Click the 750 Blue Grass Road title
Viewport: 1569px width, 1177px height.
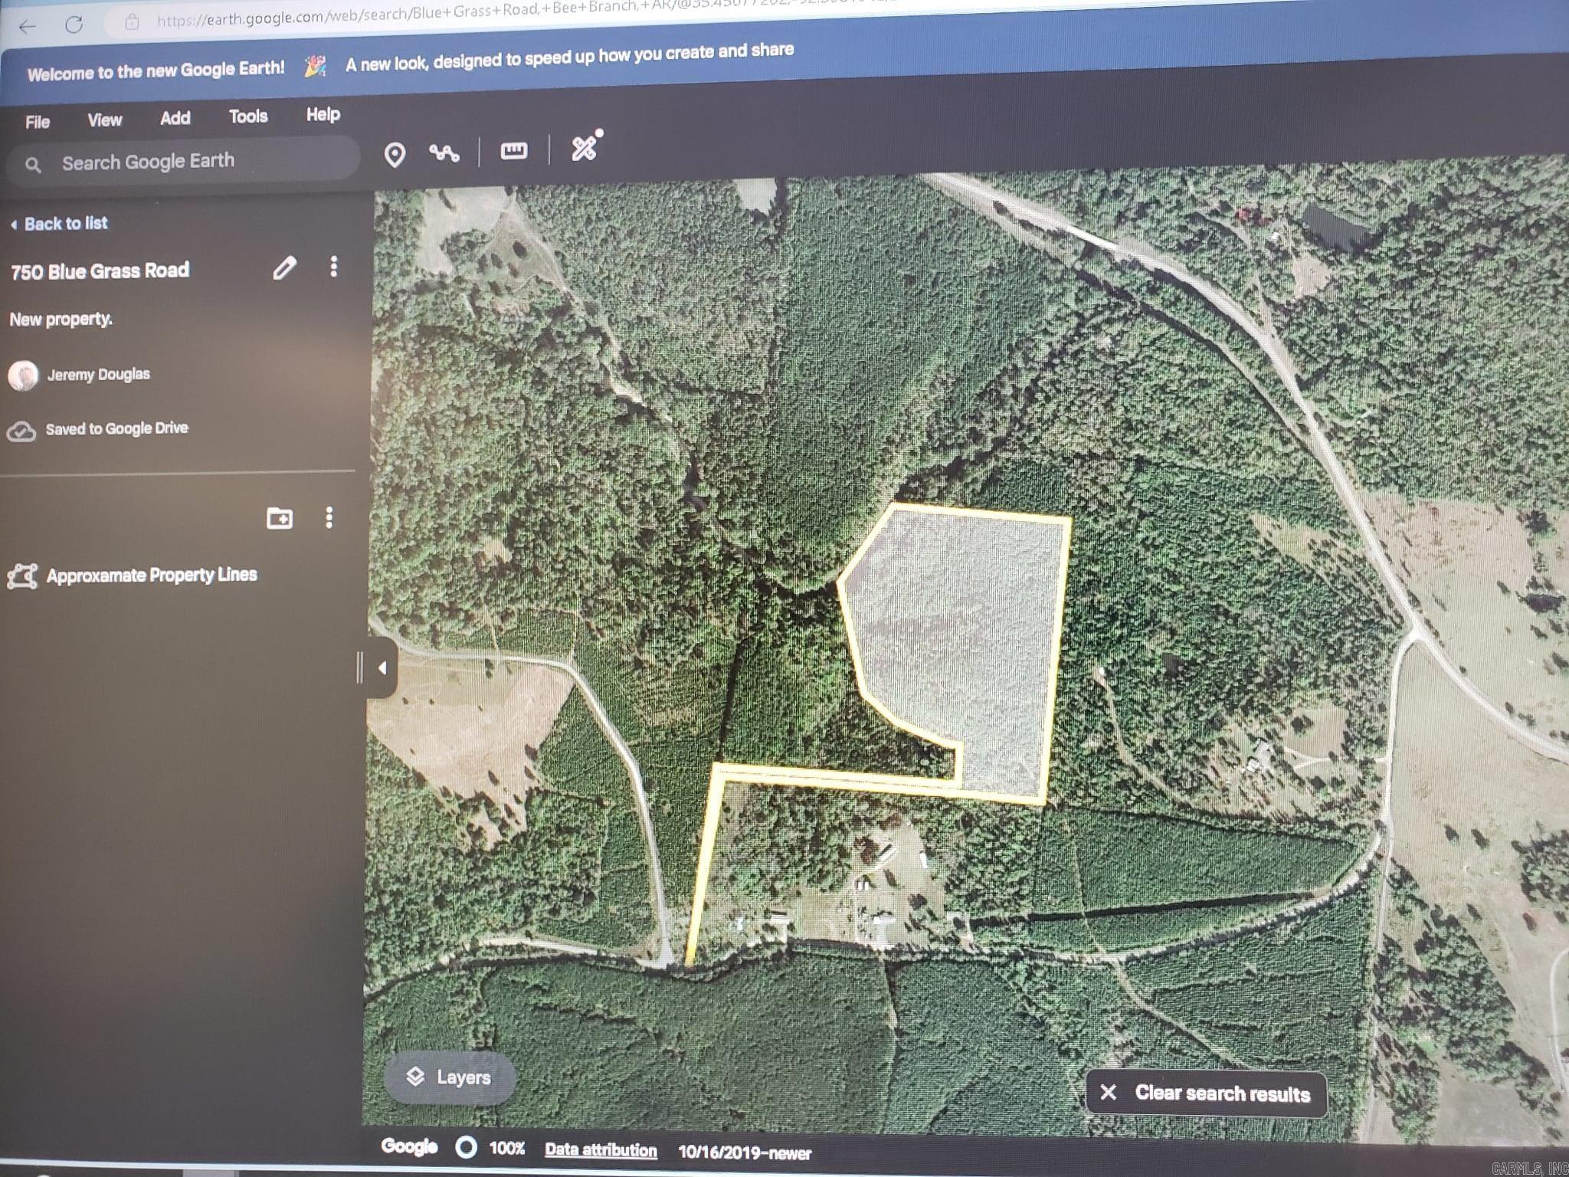(100, 271)
